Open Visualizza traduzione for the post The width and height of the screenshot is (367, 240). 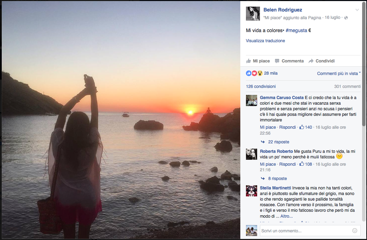(265, 40)
